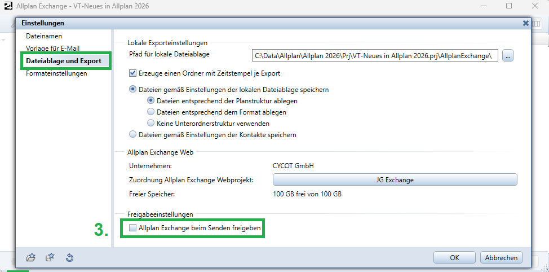
Task: Select 'Dateiablage und Export' in sidebar
Action: coord(63,60)
